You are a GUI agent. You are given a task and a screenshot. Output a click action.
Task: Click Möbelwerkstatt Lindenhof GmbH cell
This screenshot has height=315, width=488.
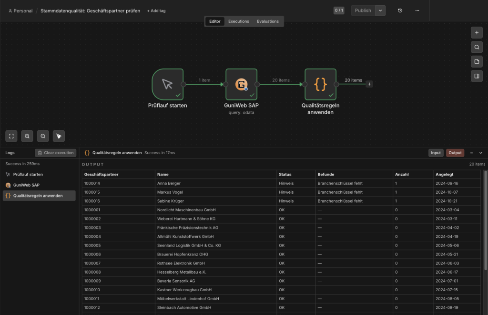[x=216, y=299]
